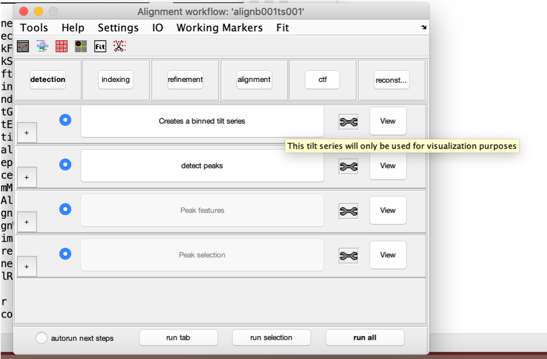Image resolution: width=547 pixels, height=359 pixels.
Task: Open wrench settings for detect peaks
Action: pos(348,166)
